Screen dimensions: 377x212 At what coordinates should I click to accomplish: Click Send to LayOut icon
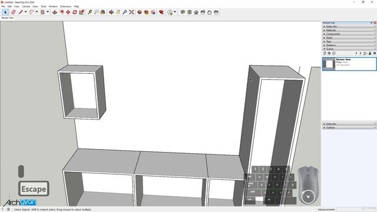153,12
